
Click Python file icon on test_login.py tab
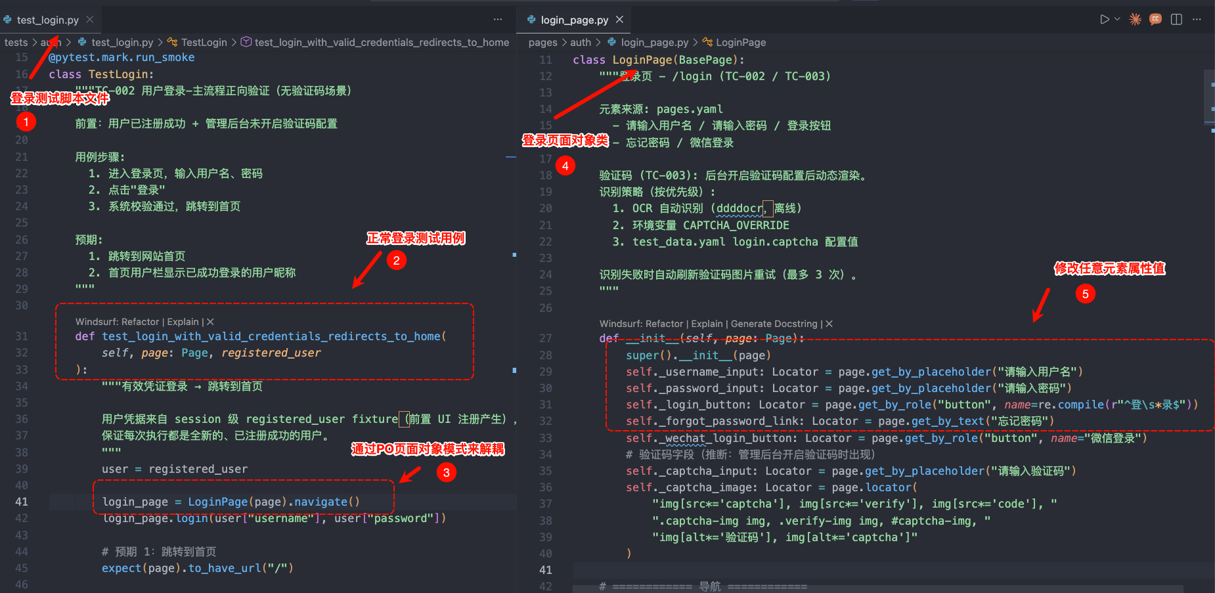pyautogui.click(x=7, y=20)
